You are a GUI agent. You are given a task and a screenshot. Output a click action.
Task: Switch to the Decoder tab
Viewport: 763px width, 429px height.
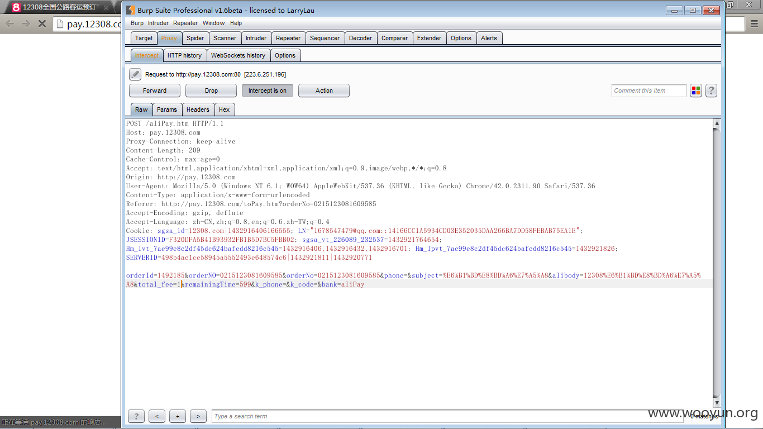coord(360,38)
